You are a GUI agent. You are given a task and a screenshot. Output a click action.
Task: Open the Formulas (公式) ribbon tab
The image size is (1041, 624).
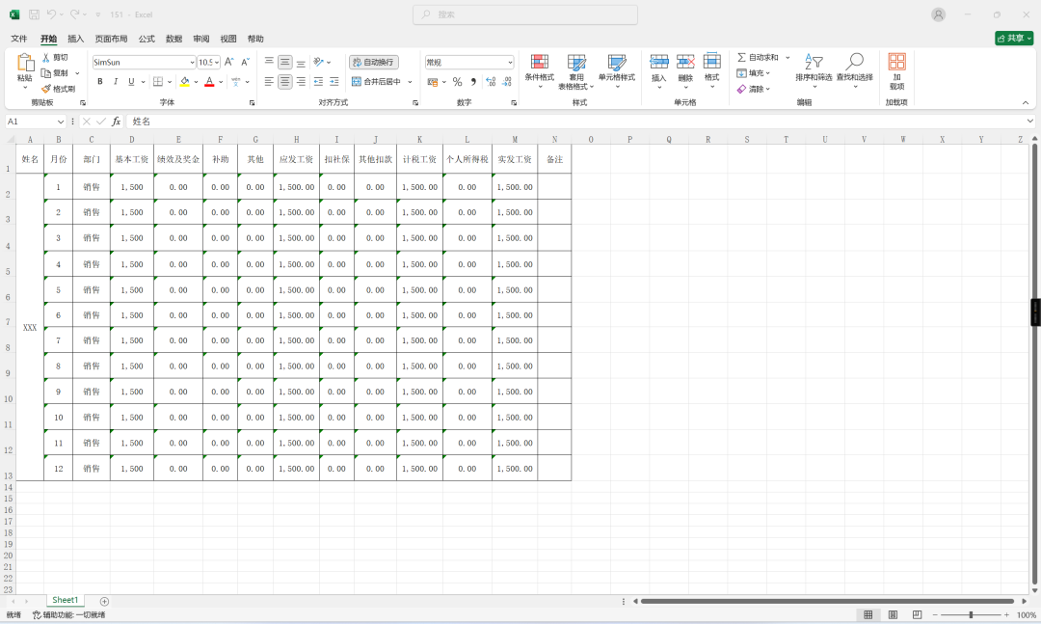147,39
